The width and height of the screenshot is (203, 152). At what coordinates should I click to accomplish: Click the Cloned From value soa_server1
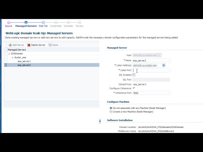coord(140,84)
